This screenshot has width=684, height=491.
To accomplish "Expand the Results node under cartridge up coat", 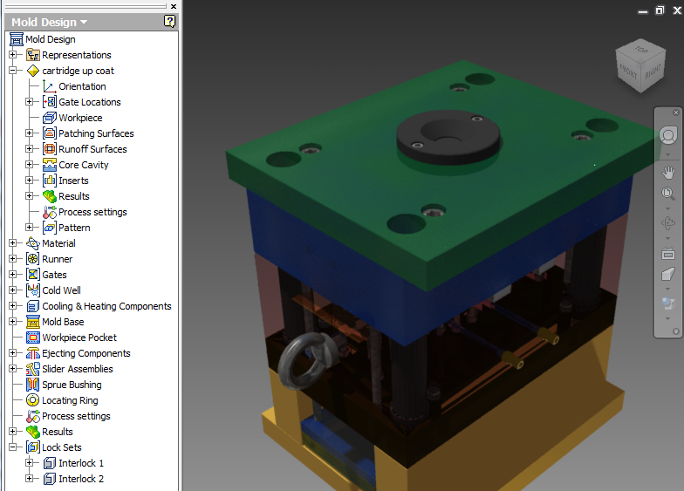I will (x=30, y=195).
